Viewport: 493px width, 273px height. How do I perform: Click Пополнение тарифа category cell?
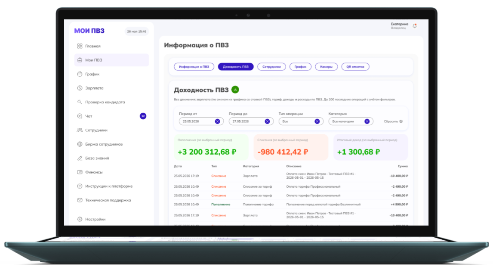tap(258, 205)
